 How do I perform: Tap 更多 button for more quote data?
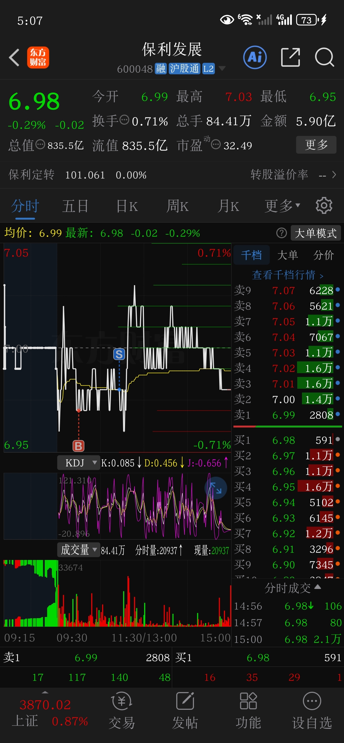pyautogui.click(x=316, y=145)
